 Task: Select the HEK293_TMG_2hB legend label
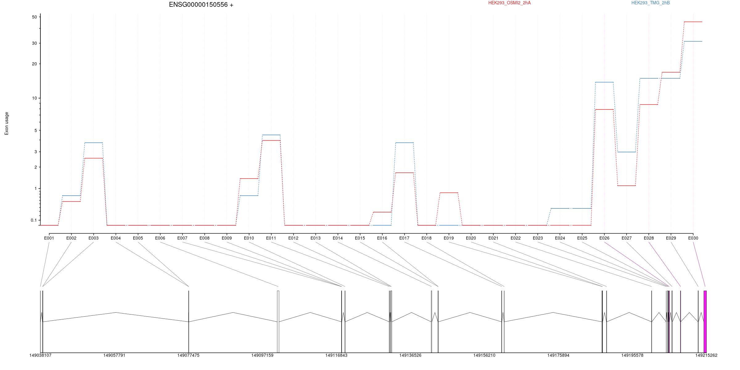click(651, 3)
